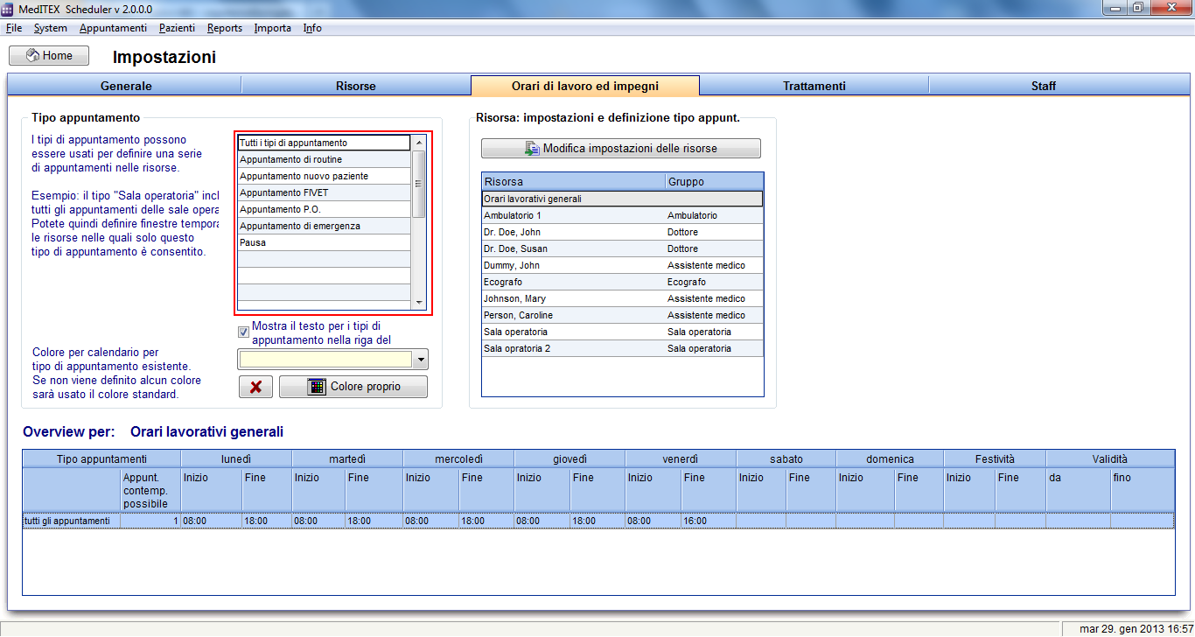Select 'Pausa' in the appointment type list
The image size is (1195, 637).
[x=324, y=242]
